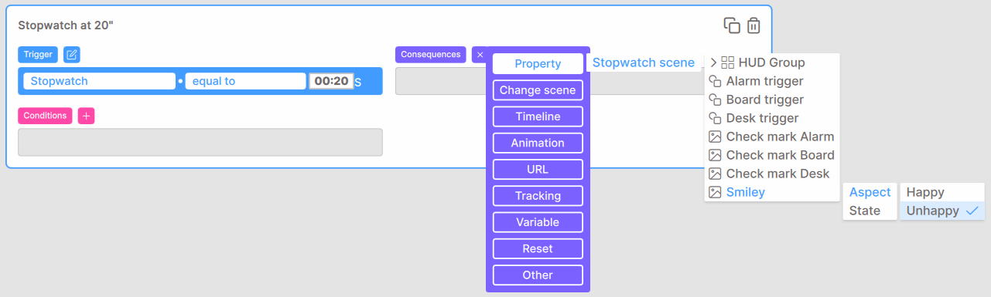Edit the trigger with pencil icon

coord(72,55)
